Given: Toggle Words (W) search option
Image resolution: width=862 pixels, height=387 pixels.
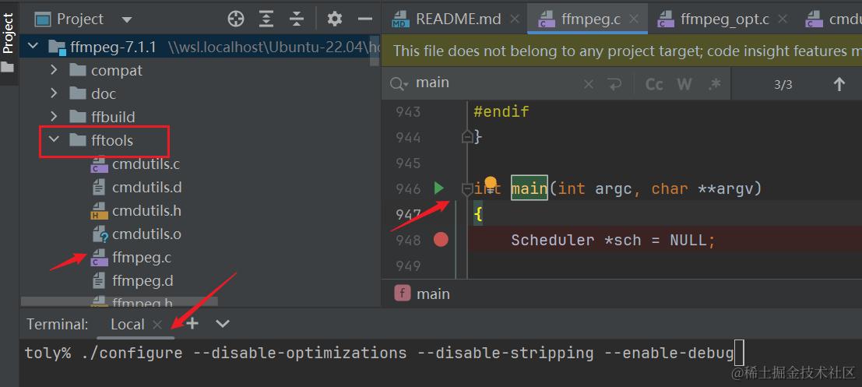Looking at the screenshot, I should click(684, 84).
